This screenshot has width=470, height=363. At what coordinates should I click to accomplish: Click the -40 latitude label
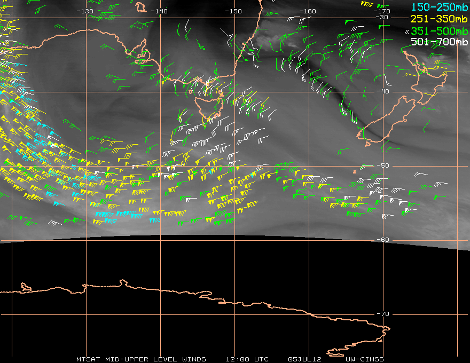[x=383, y=92]
